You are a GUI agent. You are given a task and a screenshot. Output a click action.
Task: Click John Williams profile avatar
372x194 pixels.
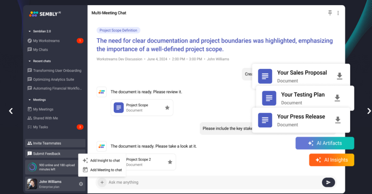(x=32, y=184)
